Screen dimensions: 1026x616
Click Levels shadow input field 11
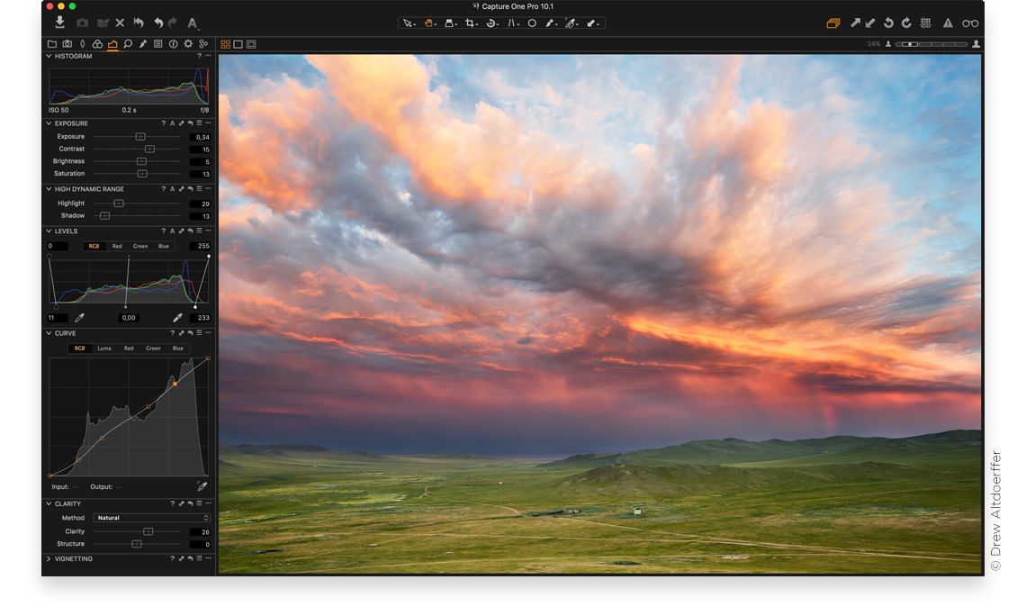[x=57, y=318]
